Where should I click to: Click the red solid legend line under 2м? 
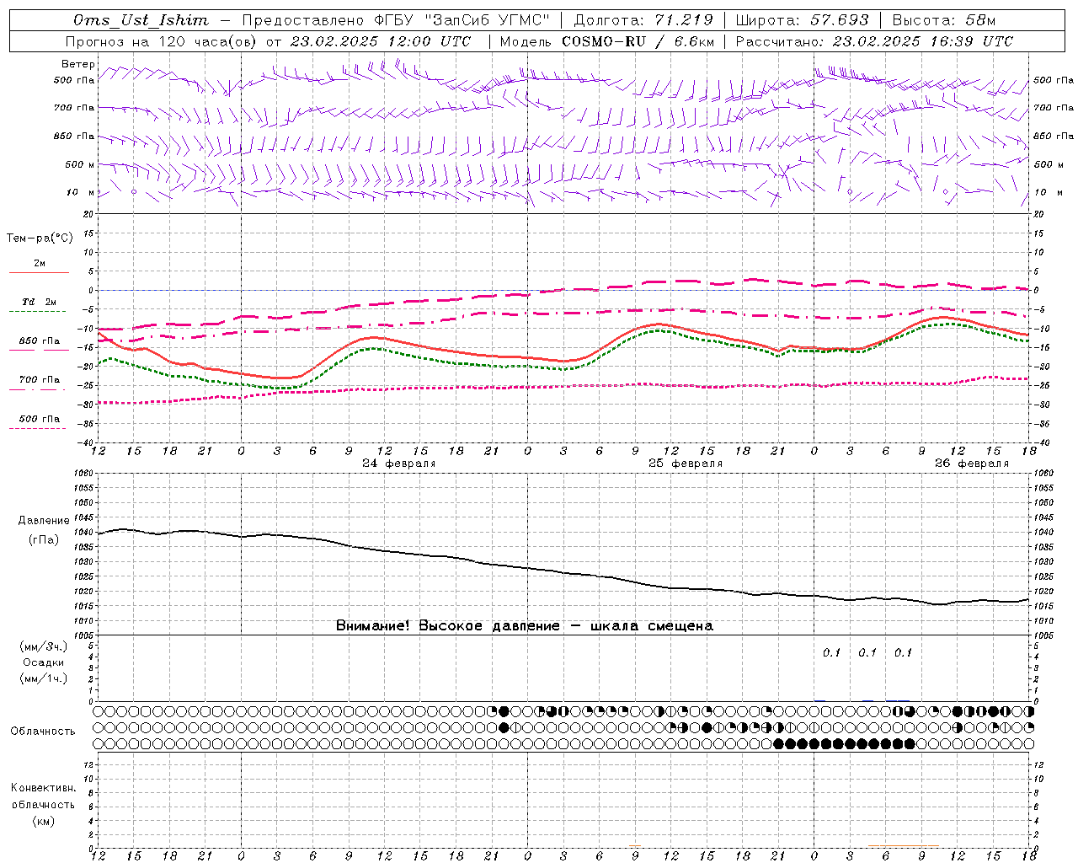pos(39,272)
